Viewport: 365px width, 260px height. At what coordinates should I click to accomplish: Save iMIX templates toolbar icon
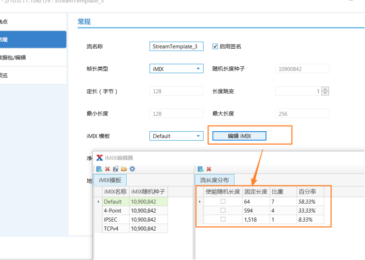(115, 169)
